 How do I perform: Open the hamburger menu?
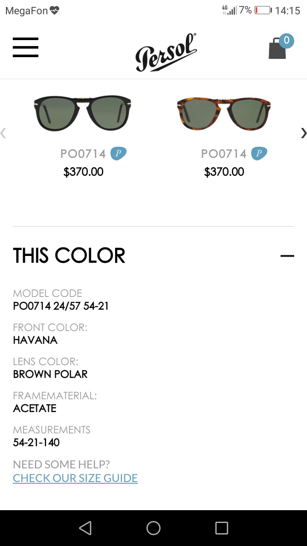26,47
